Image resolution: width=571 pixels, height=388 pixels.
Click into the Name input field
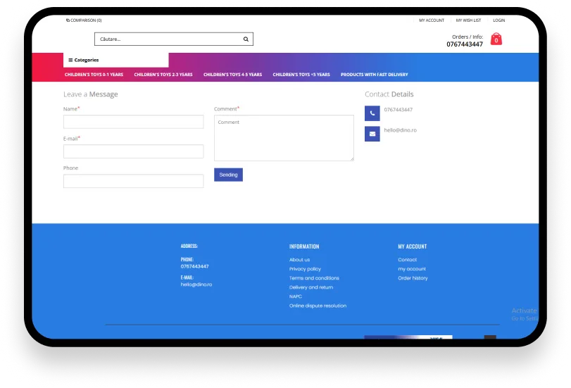tap(133, 122)
